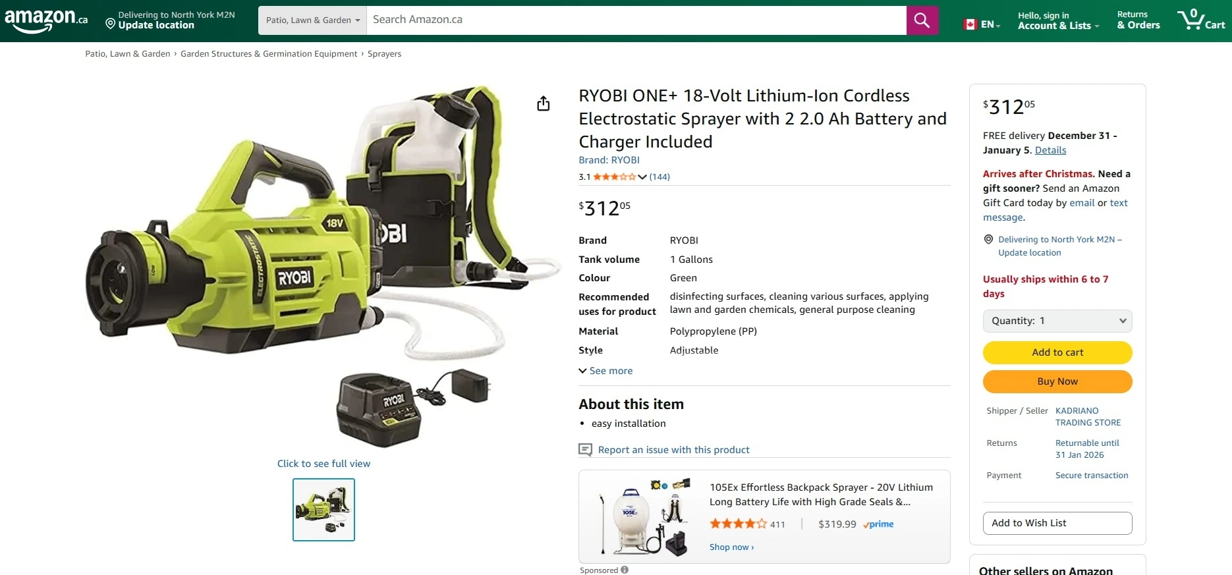Select the product image thumbnail
This screenshot has width=1232, height=575.
click(323, 510)
